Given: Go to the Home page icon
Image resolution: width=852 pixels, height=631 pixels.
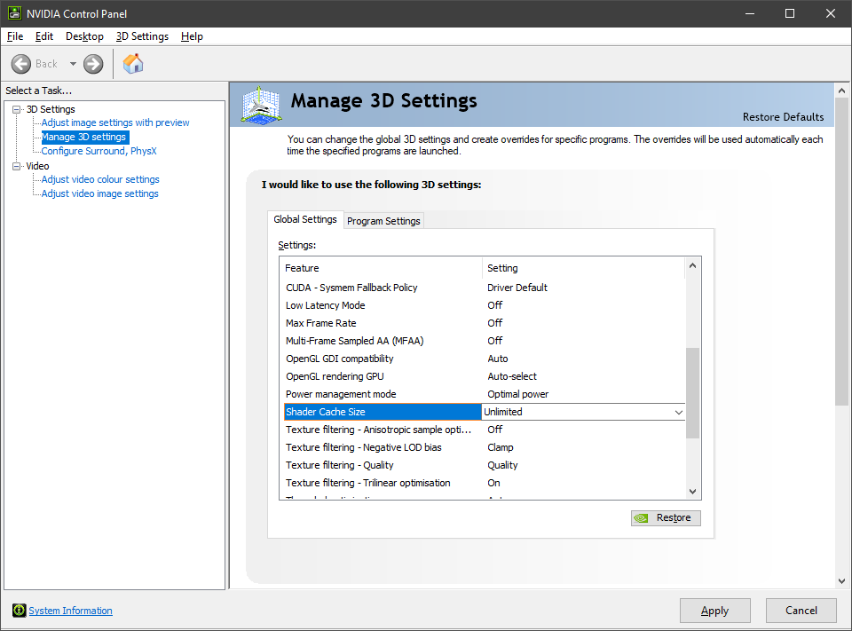Looking at the screenshot, I should coord(133,64).
